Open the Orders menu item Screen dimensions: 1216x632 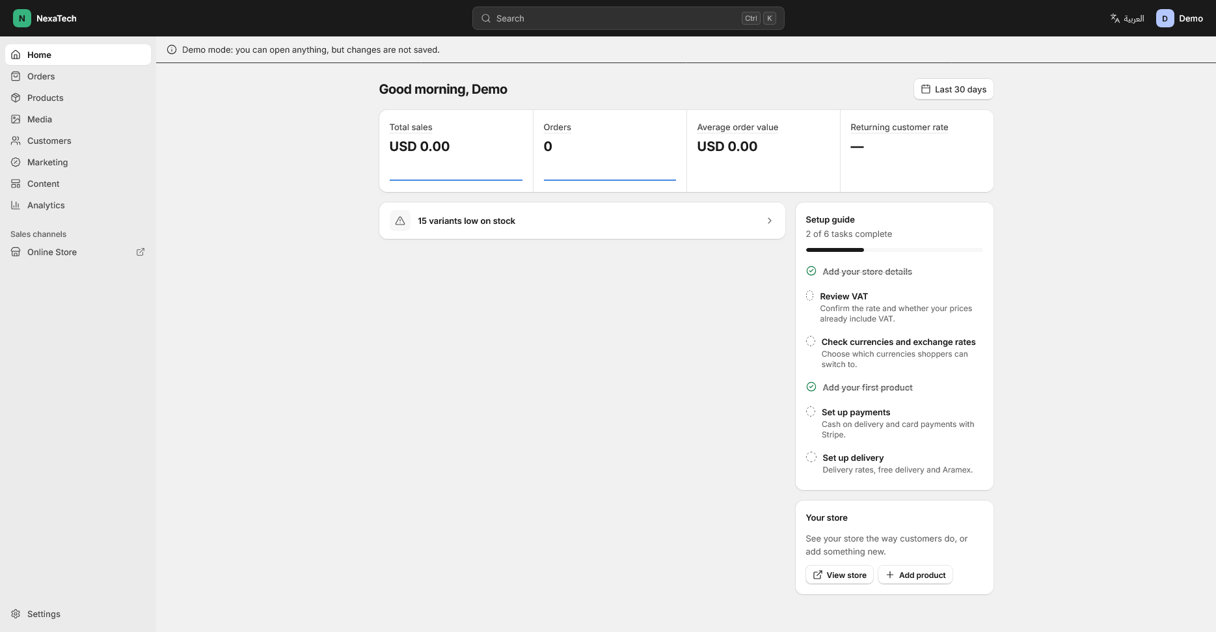(x=78, y=76)
